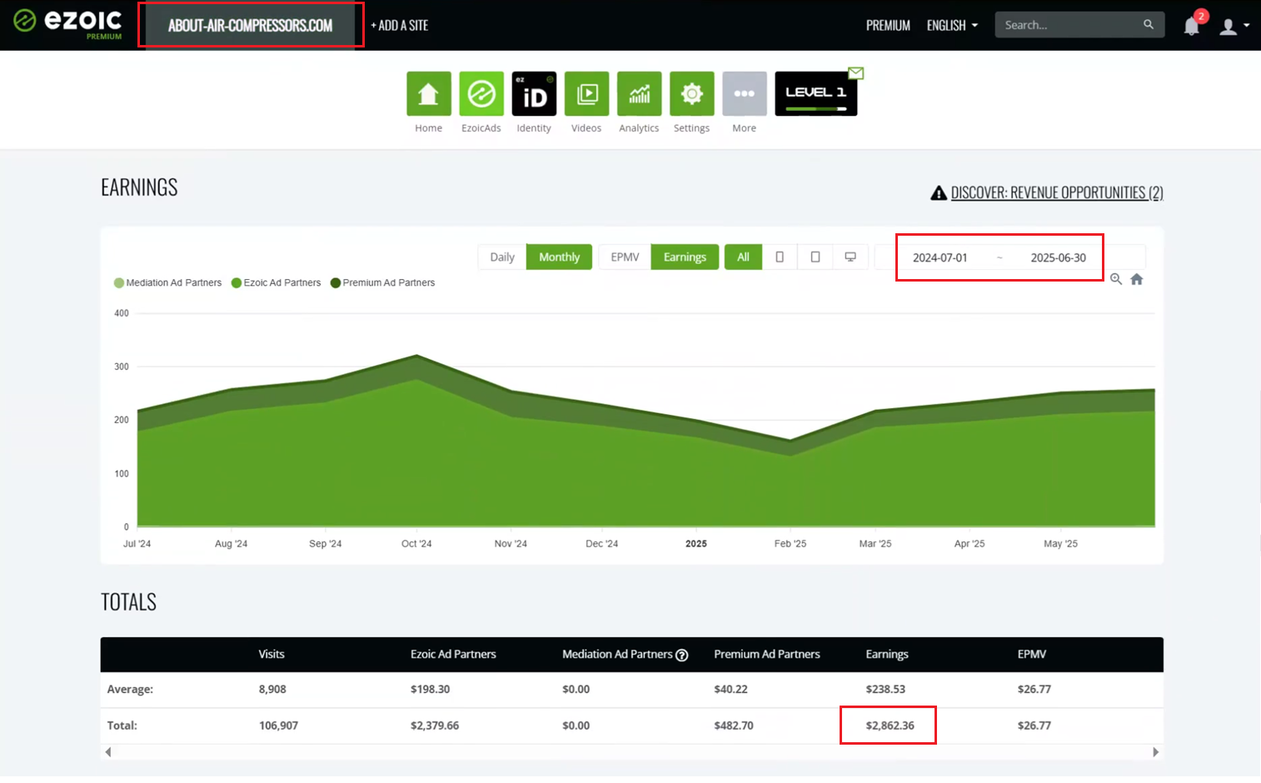Click the Feb '25 axis label
This screenshot has height=783, width=1261.
click(x=790, y=543)
